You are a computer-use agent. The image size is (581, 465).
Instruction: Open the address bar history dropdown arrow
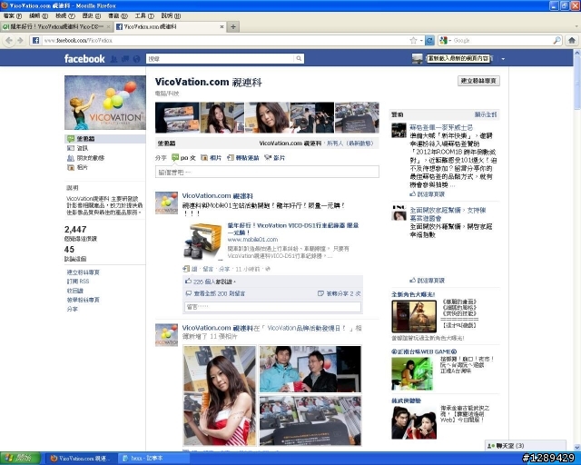pos(421,41)
